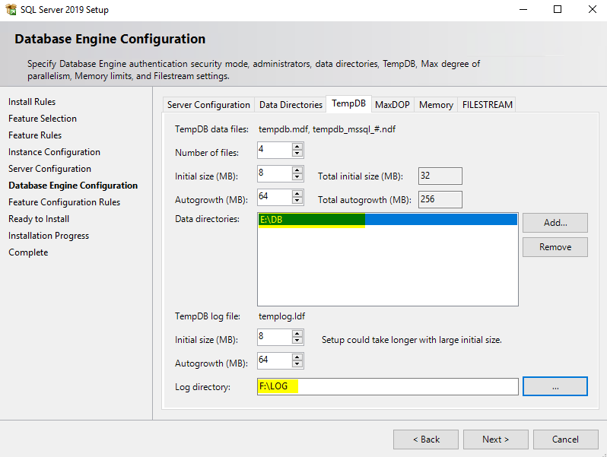Go to the Memory tab
The height and width of the screenshot is (457, 607).
436,105
